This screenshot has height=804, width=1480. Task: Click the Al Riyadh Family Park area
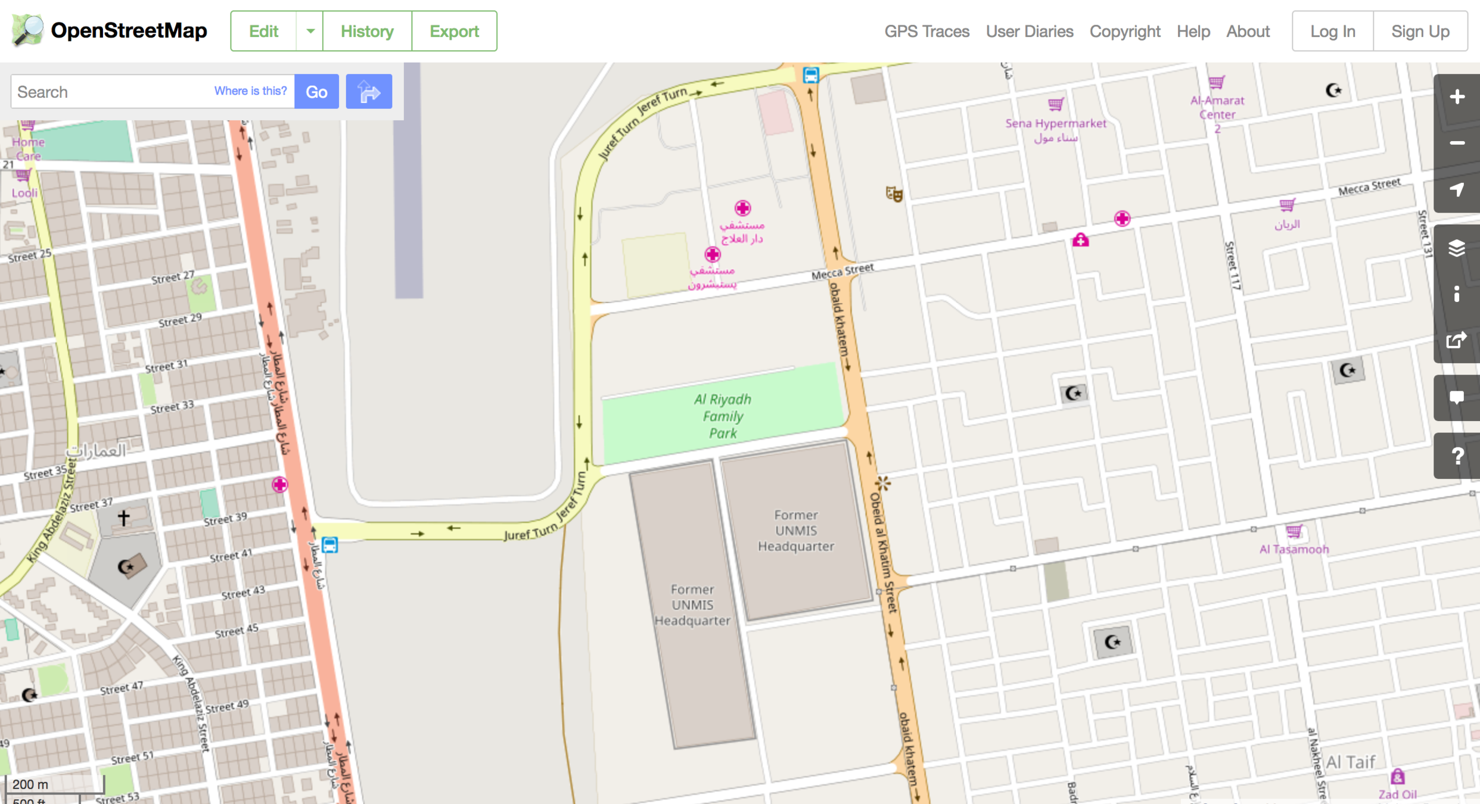(723, 416)
